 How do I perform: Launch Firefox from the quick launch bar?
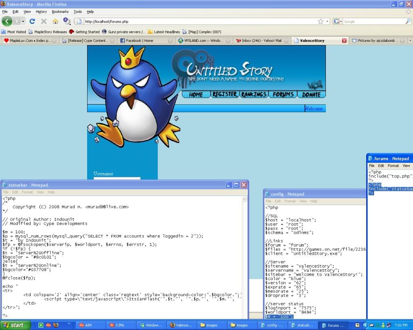point(56,325)
